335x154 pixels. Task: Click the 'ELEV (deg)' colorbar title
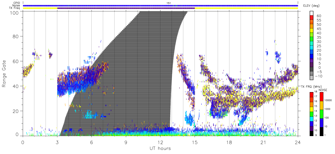point(311,5)
